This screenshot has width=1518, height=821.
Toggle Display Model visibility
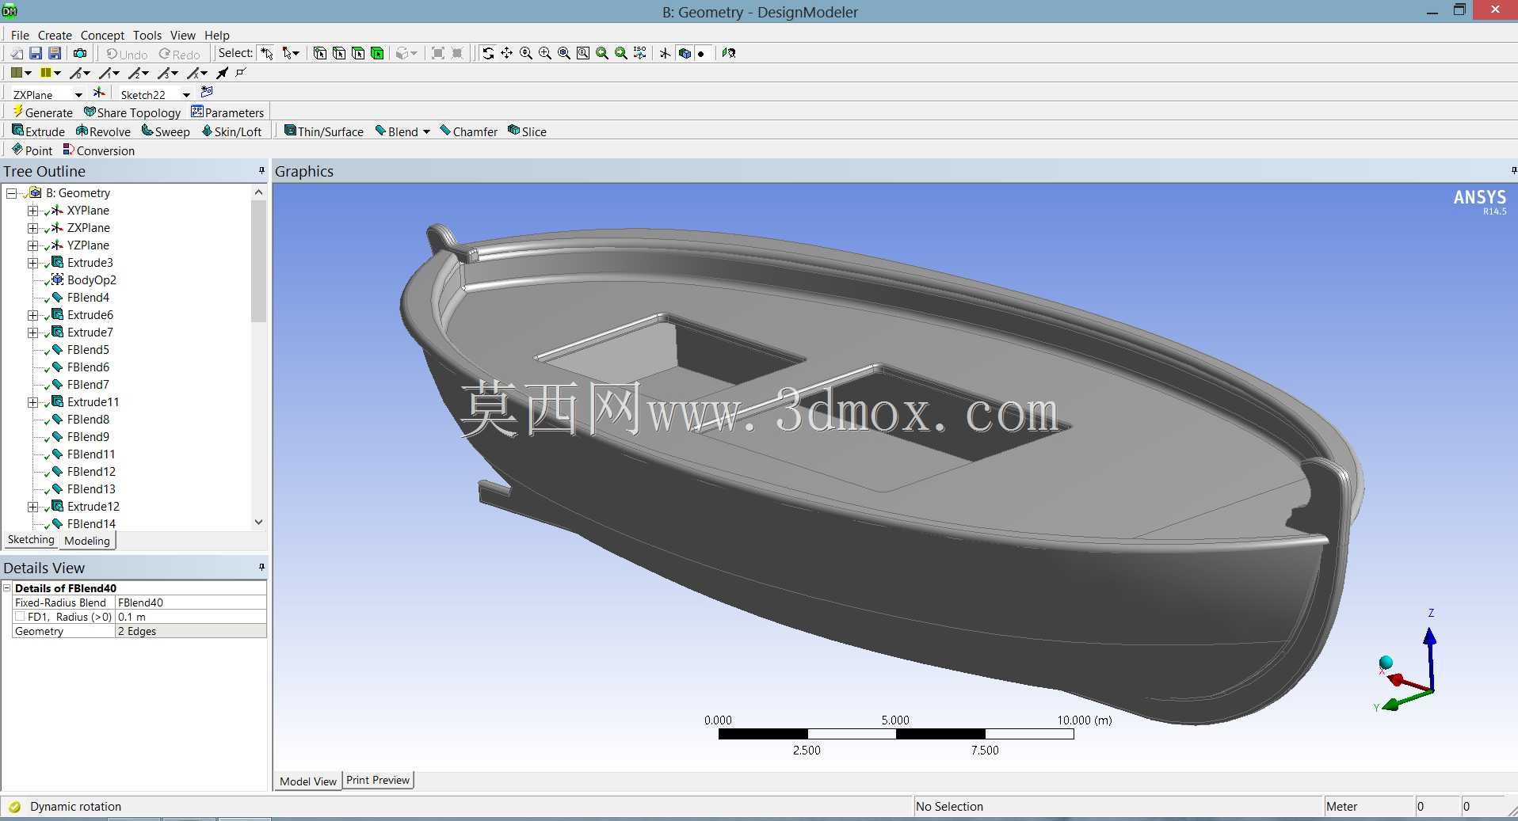[x=685, y=53]
